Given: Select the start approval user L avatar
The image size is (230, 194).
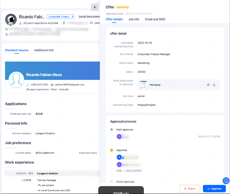Looking at the screenshot, I should click(119, 137).
